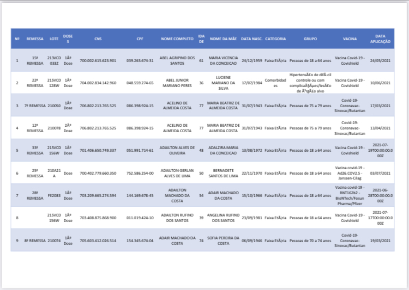This screenshot has width=409, height=290.
Task: Select the CNS column header
Action: (98, 39)
